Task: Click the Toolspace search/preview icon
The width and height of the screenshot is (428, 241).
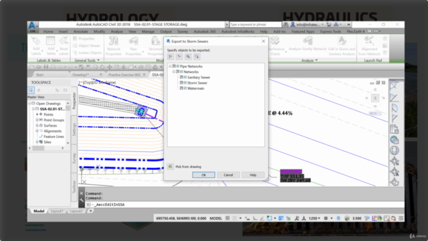Action: (31, 90)
